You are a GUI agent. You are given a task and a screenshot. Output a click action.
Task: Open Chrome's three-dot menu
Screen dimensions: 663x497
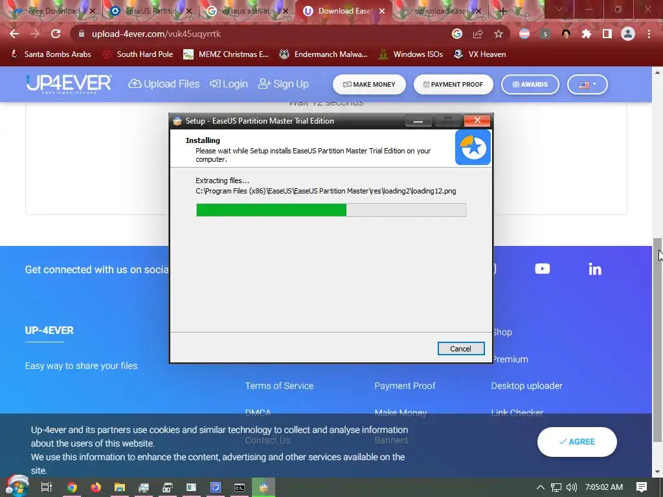[x=649, y=34]
